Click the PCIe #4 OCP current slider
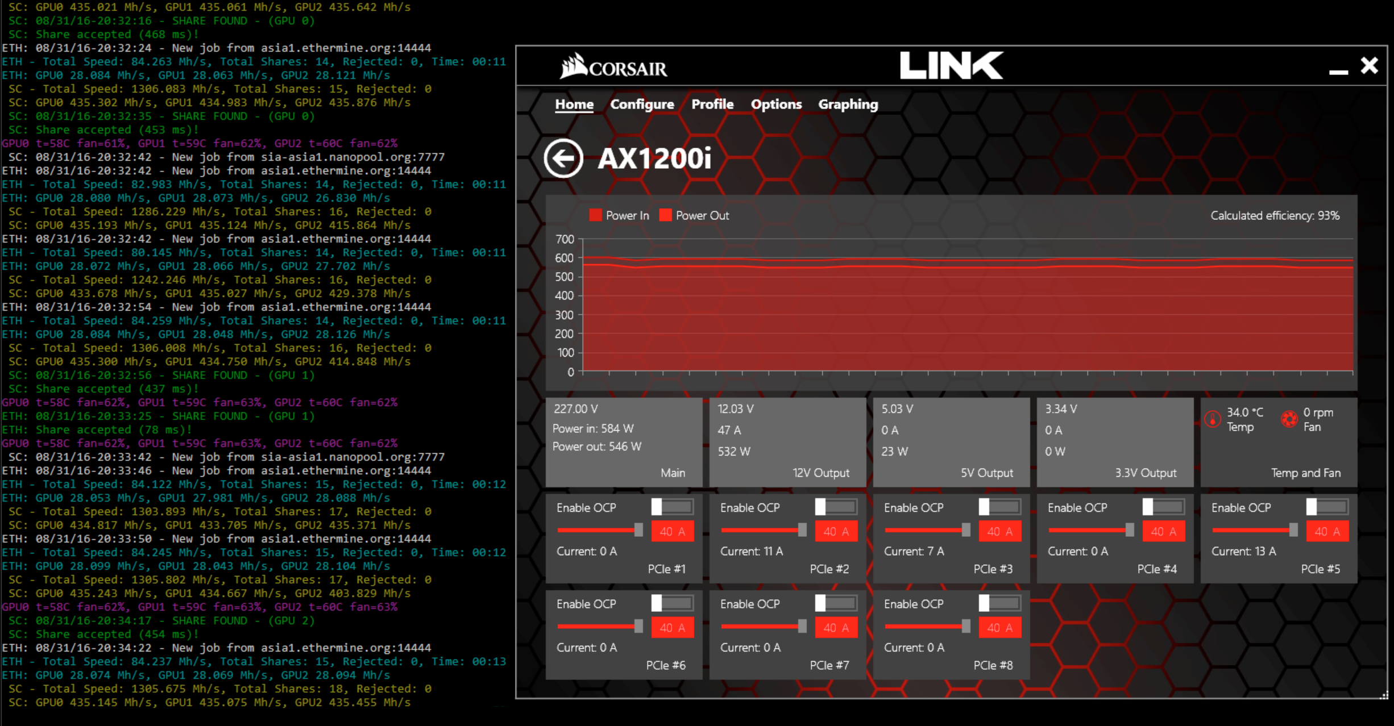Image resolution: width=1394 pixels, height=726 pixels. (1091, 530)
